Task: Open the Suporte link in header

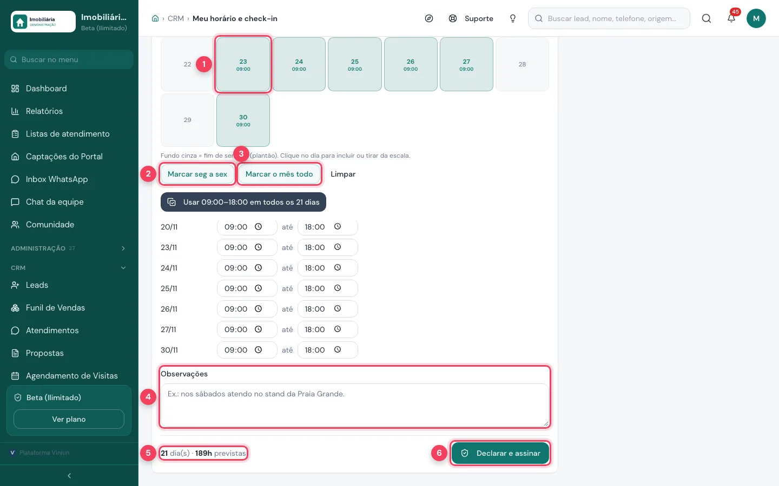Action: click(471, 18)
